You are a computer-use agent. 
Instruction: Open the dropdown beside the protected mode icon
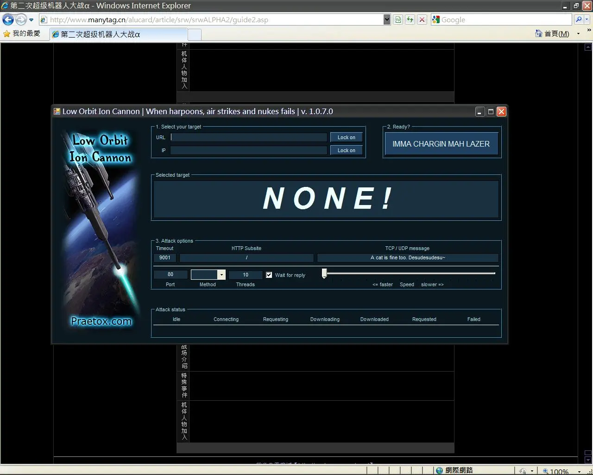click(x=532, y=471)
